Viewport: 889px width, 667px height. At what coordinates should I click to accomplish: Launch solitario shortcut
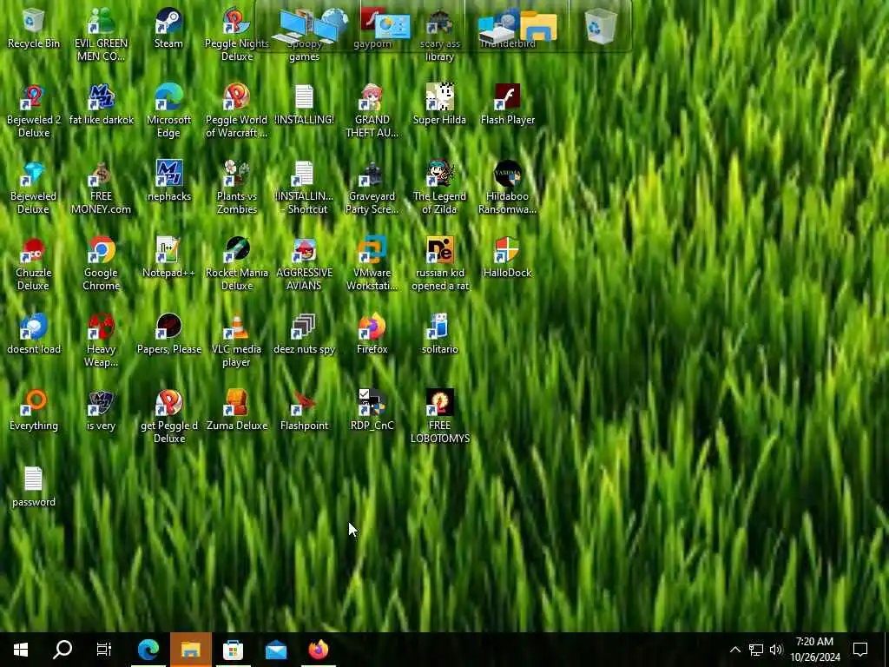[439, 334]
